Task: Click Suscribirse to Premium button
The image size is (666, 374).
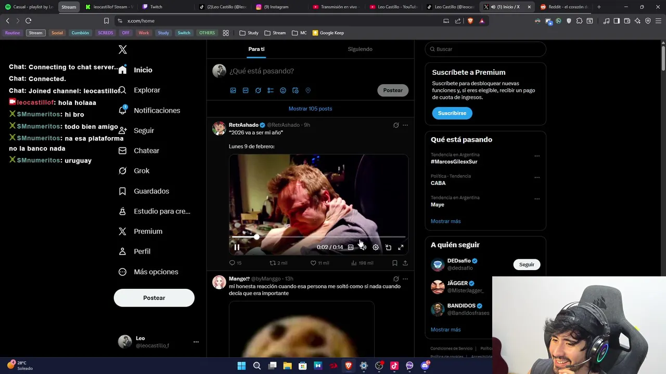Action: (452, 113)
